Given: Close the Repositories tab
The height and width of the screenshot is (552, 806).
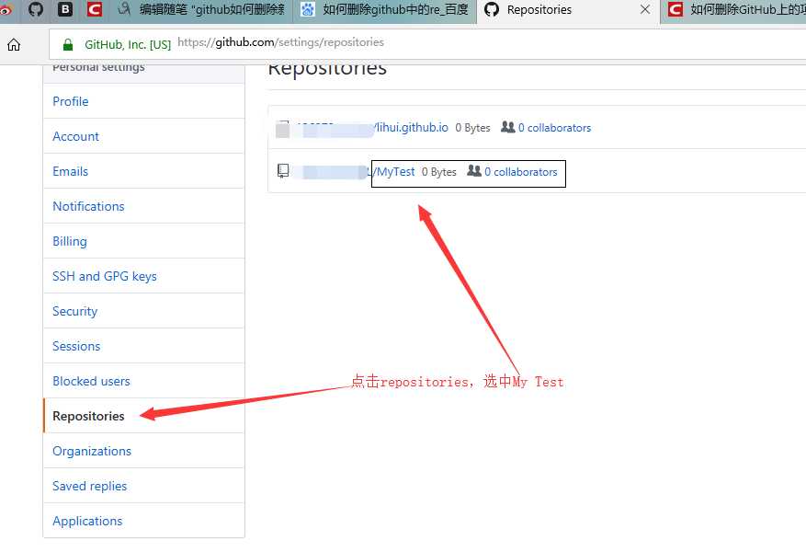Looking at the screenshot, I should [x=644, y=10].
